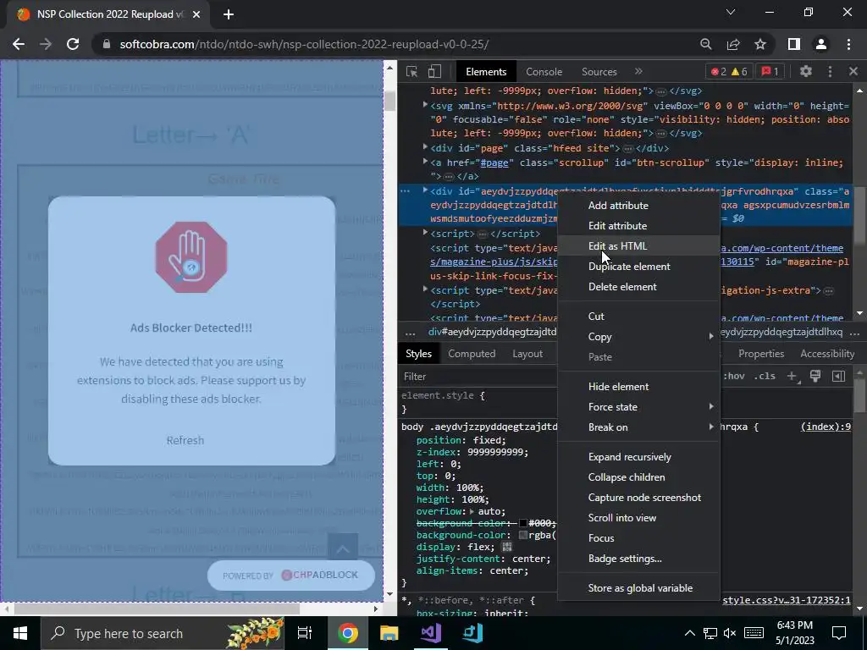Choose Store as global variable
This screenshot has height=650, width=867.
[x=638, y=588]
